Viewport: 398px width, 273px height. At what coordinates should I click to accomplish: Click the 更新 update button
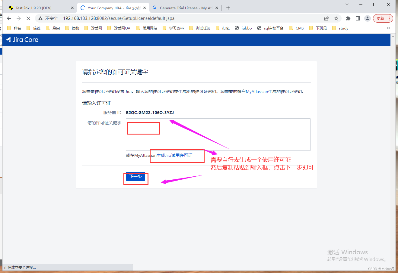383,18
